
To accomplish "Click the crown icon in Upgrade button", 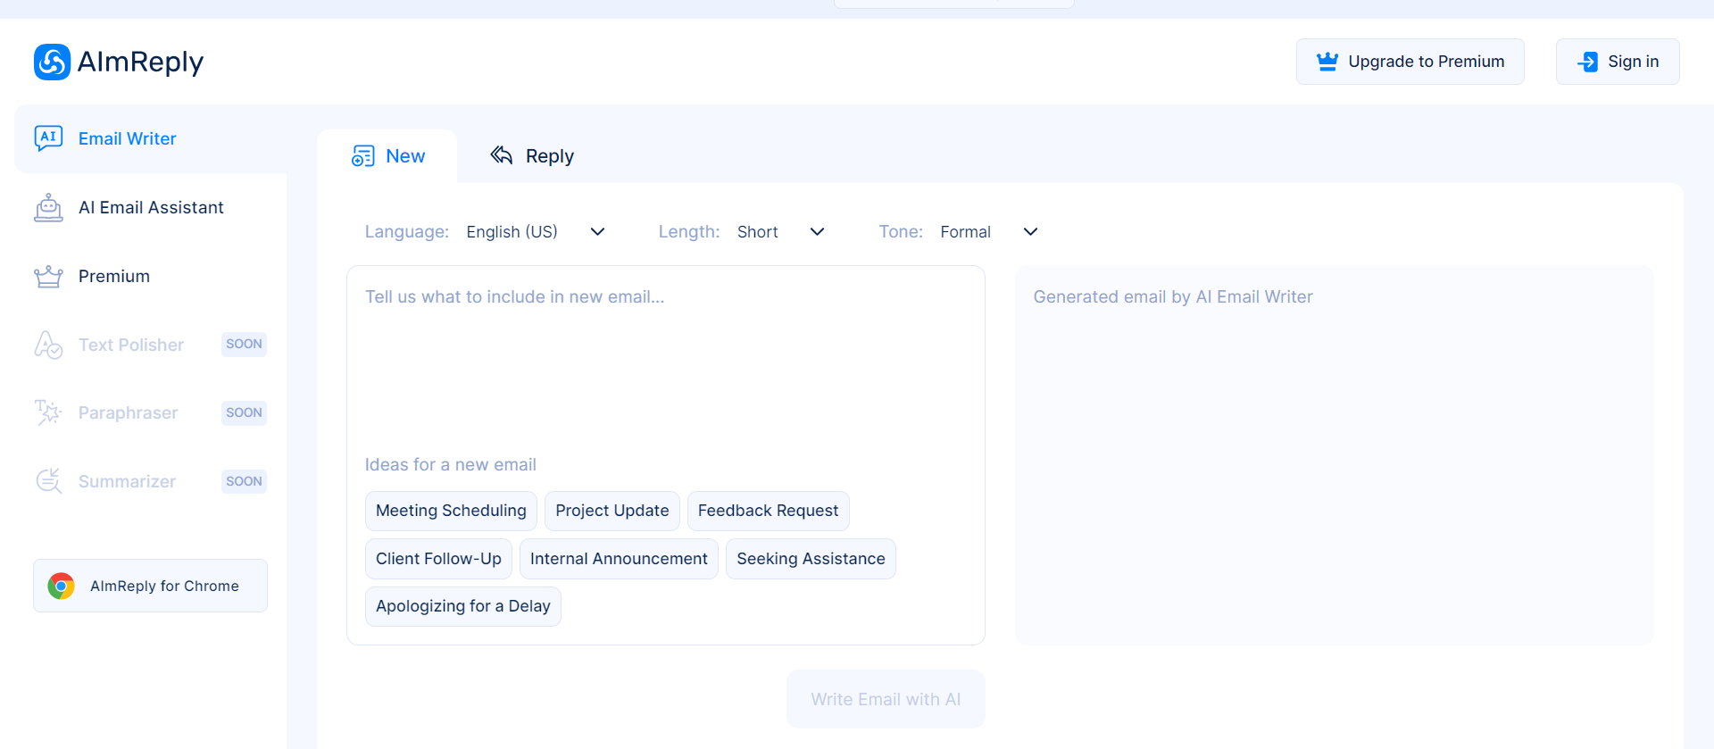I will (1327, 62).
